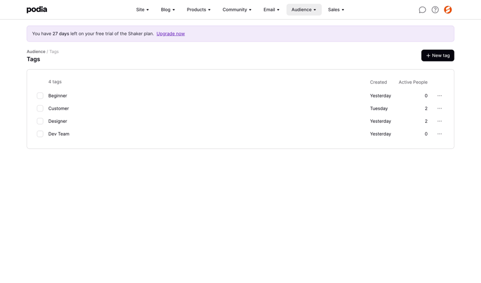The height and width of the screenshot is (283, 481).
Task: Check the Customer tag checkbox
Action: click(40, 108)
